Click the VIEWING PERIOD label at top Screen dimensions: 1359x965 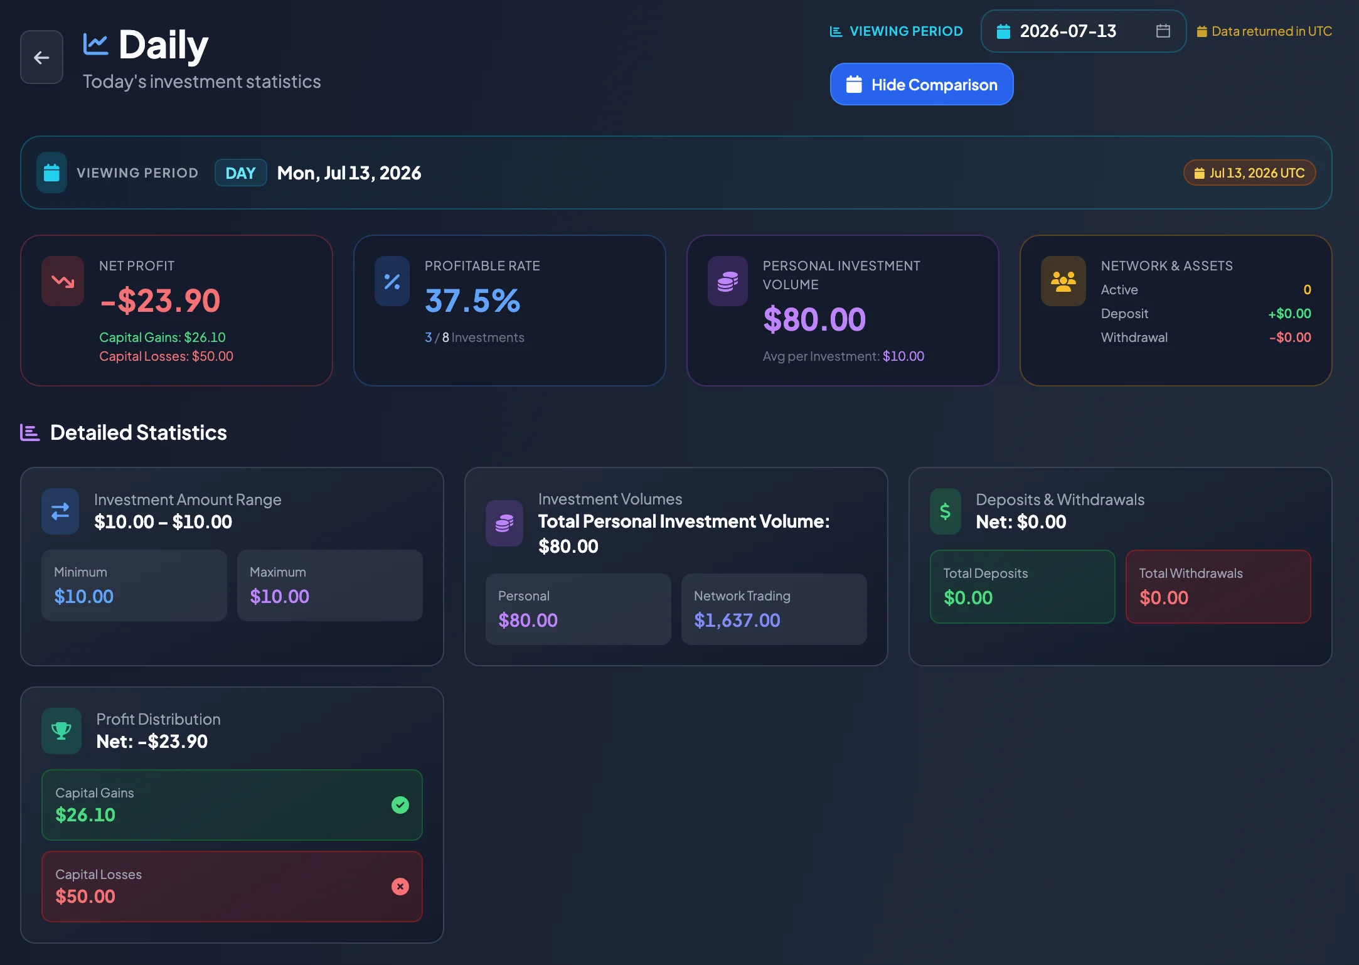[x=906, y=31]
